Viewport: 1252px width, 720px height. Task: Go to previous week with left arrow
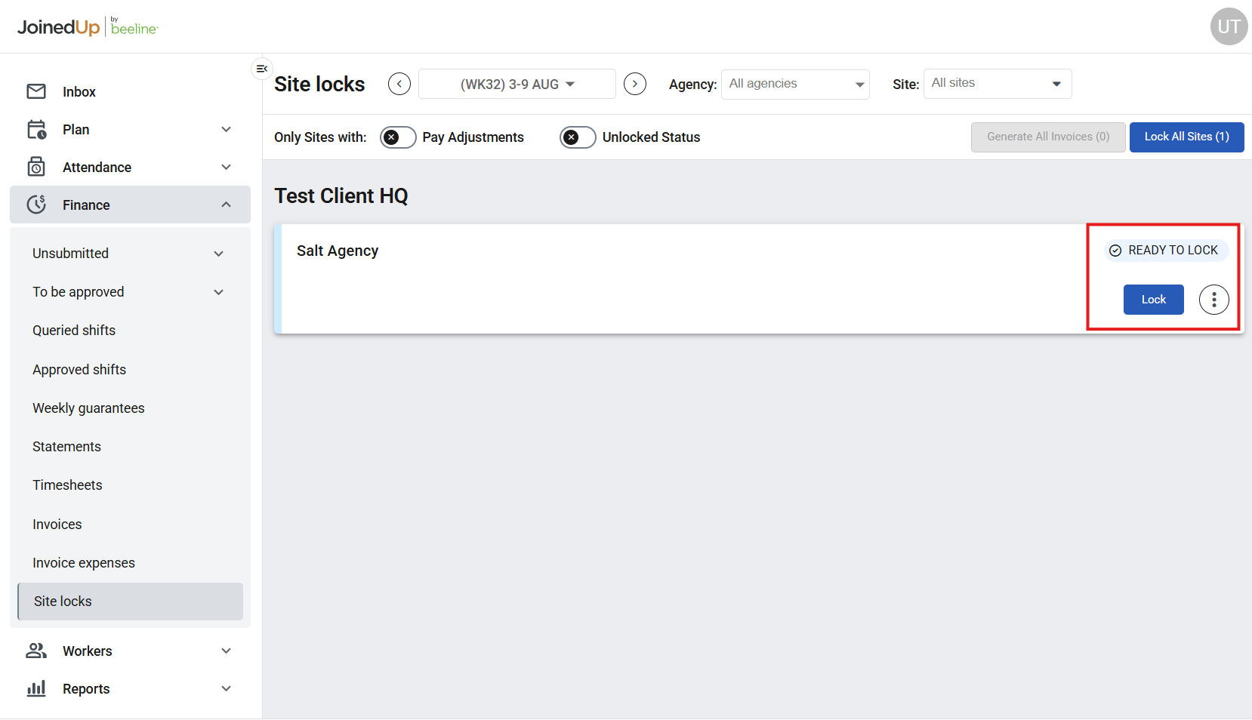click(399, 84)
